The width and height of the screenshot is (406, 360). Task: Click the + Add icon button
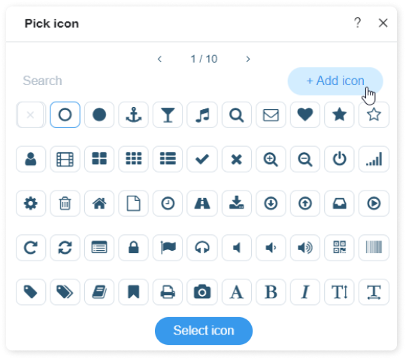[x=335, y=81]
